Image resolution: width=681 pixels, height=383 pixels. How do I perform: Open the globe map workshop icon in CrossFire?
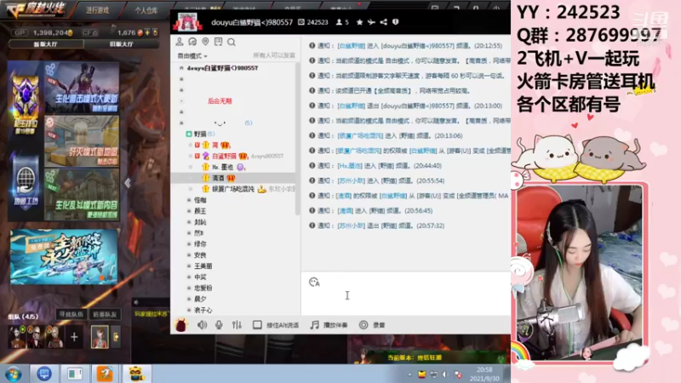coord(26,184)
